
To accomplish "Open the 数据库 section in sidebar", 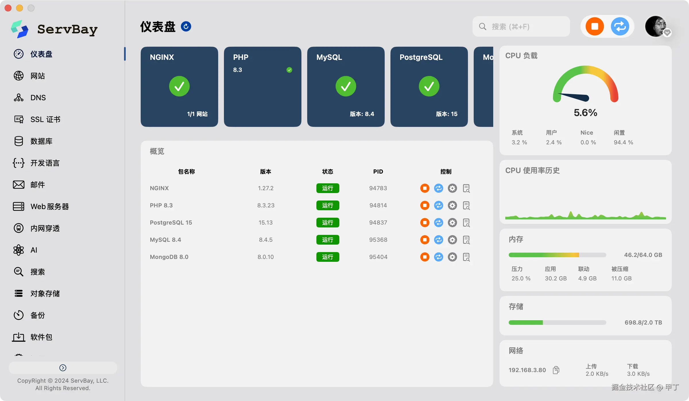I will click(x=42, y=141).
